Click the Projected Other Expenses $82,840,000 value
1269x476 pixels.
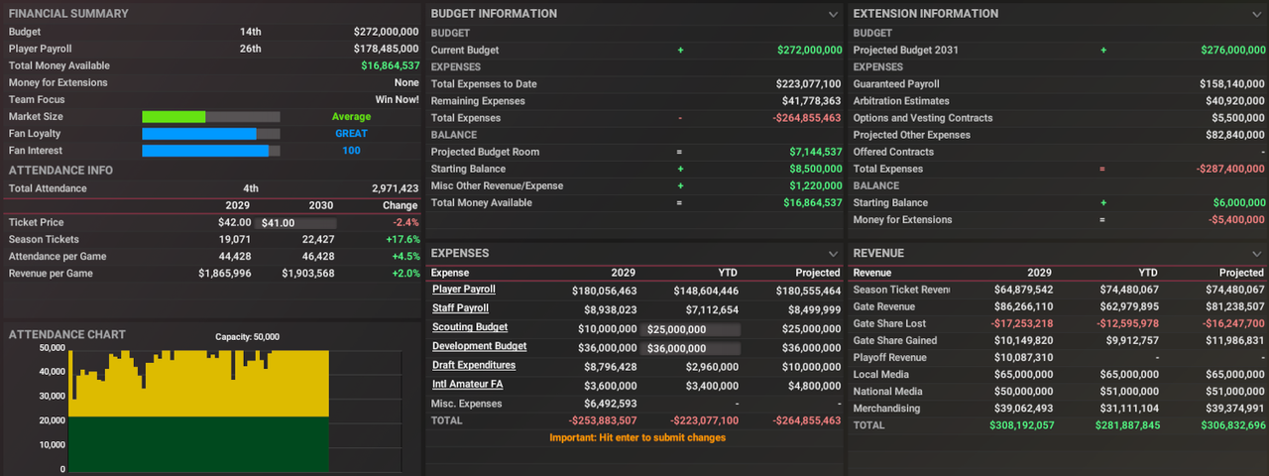[x=1235, y=135]
